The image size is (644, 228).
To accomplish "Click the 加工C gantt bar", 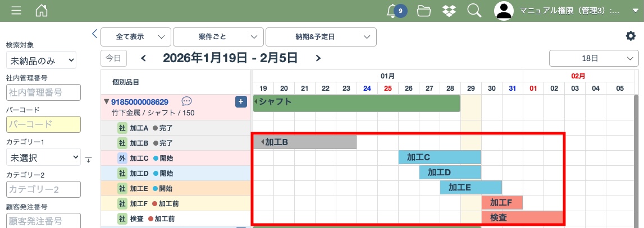I will 439,157.
